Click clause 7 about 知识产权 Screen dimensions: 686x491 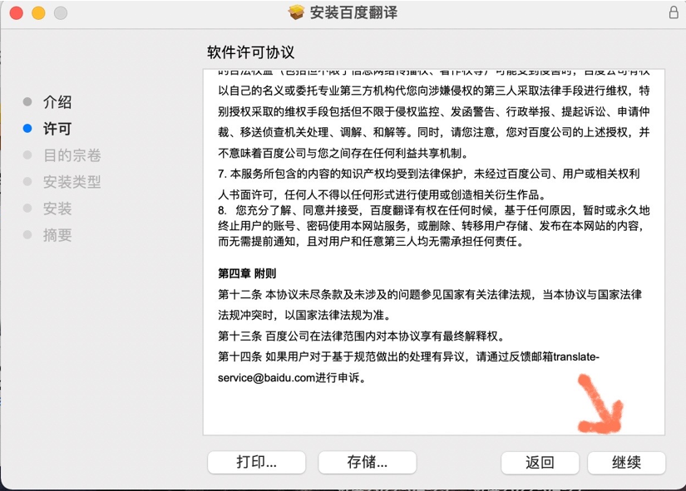point(429,184)
